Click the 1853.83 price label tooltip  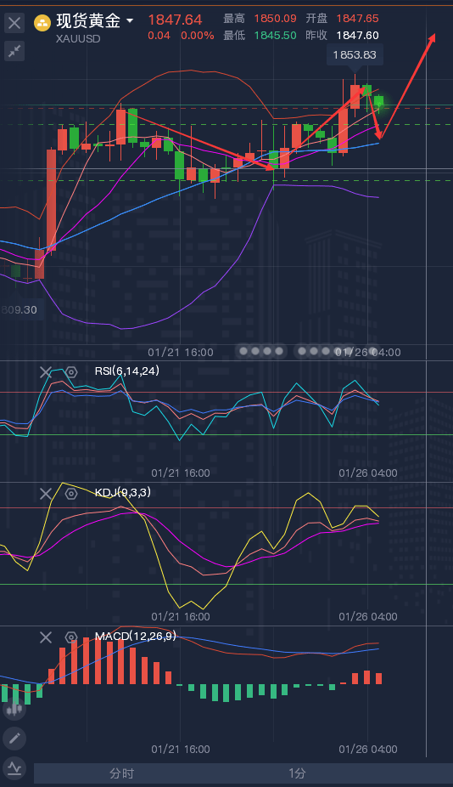[x=355, y=54]
